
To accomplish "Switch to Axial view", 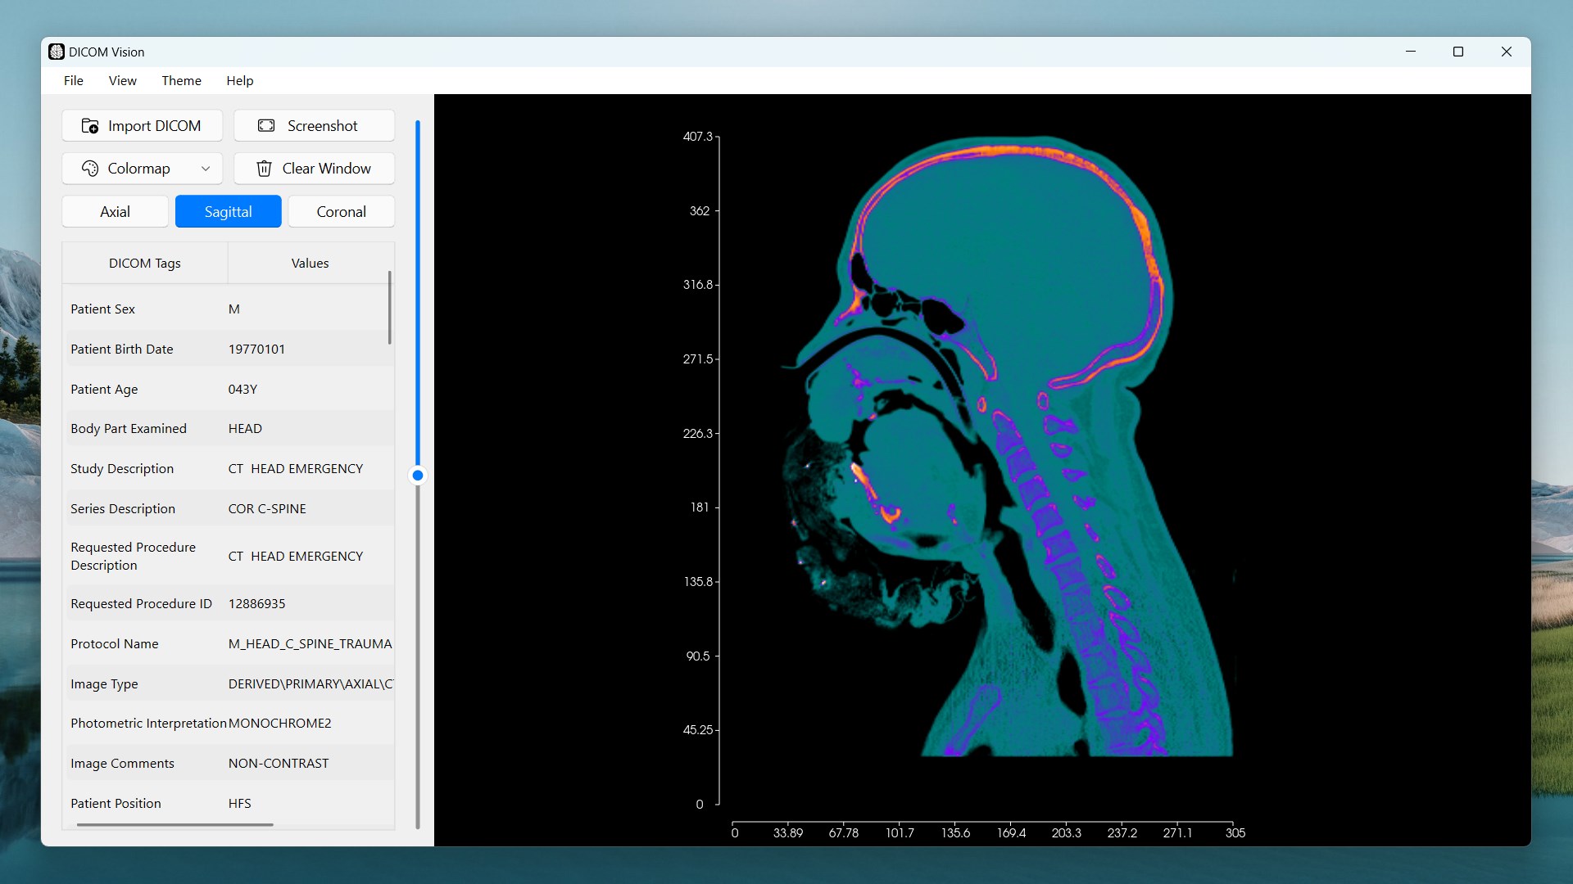I will (115, 212).
